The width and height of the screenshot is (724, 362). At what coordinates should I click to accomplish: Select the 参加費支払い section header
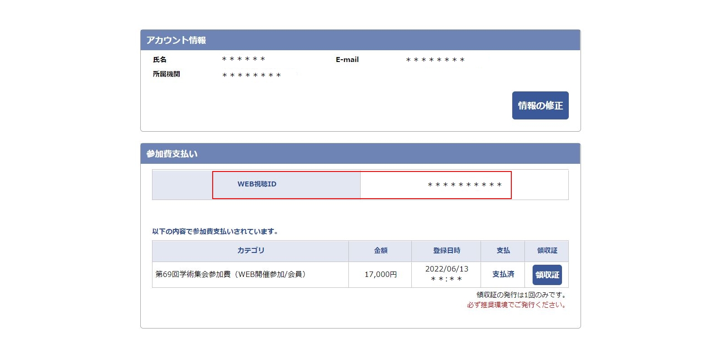point(172,154)
